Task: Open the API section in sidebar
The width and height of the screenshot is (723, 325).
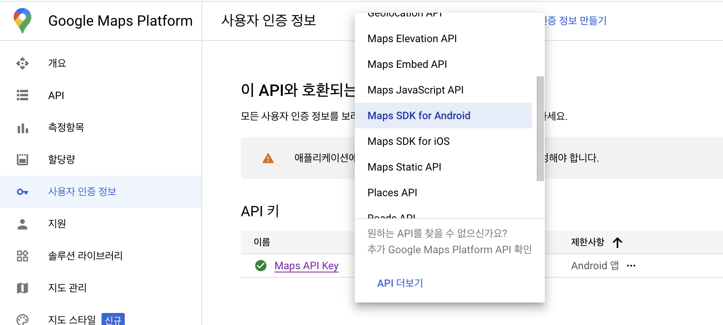Action: [x=101, y=95]
